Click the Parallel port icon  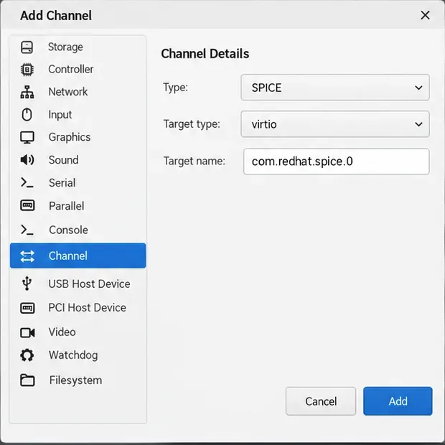[x=27, y=205]
